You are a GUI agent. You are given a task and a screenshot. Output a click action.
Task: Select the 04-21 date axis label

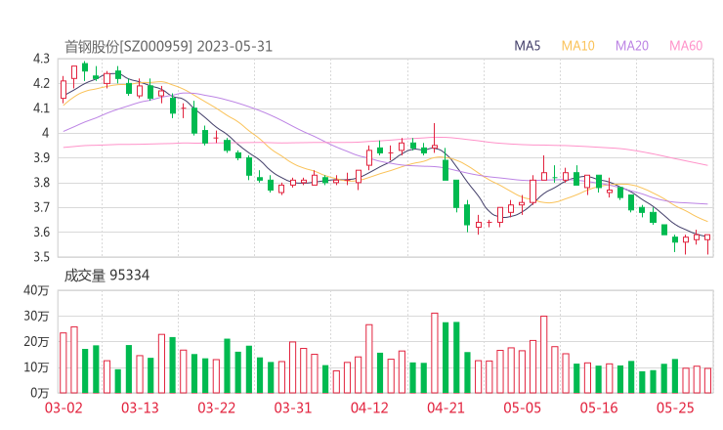[x=446, y=408]
